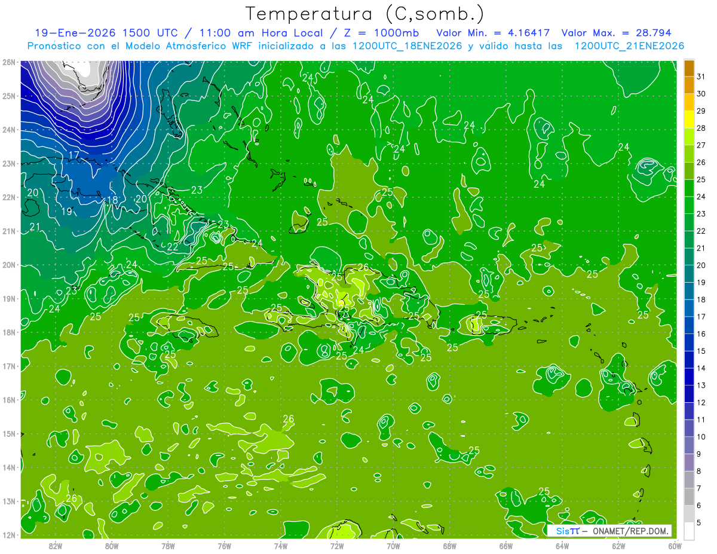Click the orange swatch between 30 and 31
This screenshot has height=554, width=717.
[x=689, y=85]
